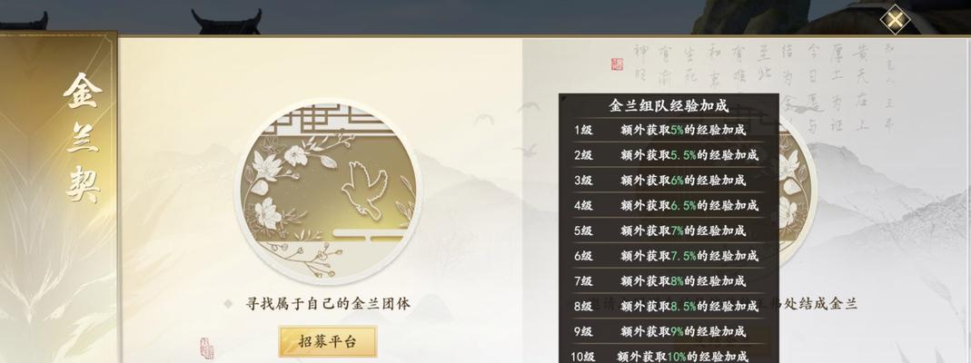Pick the 6级 7.5% experience bonus row
Screen dimensions: 971x363
(669, 255)
